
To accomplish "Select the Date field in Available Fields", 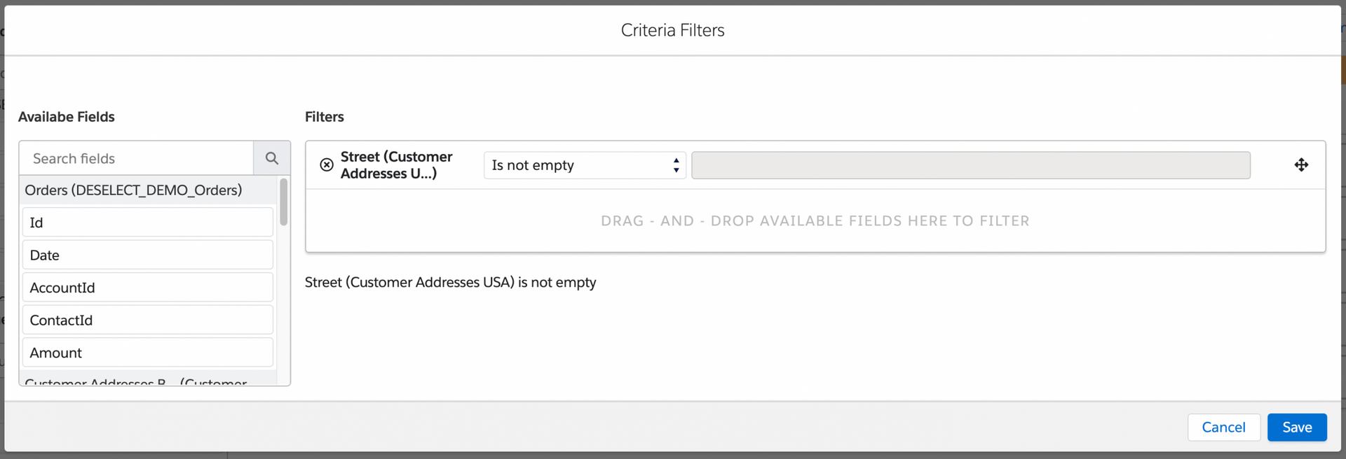I will click(x=147, y=255).
